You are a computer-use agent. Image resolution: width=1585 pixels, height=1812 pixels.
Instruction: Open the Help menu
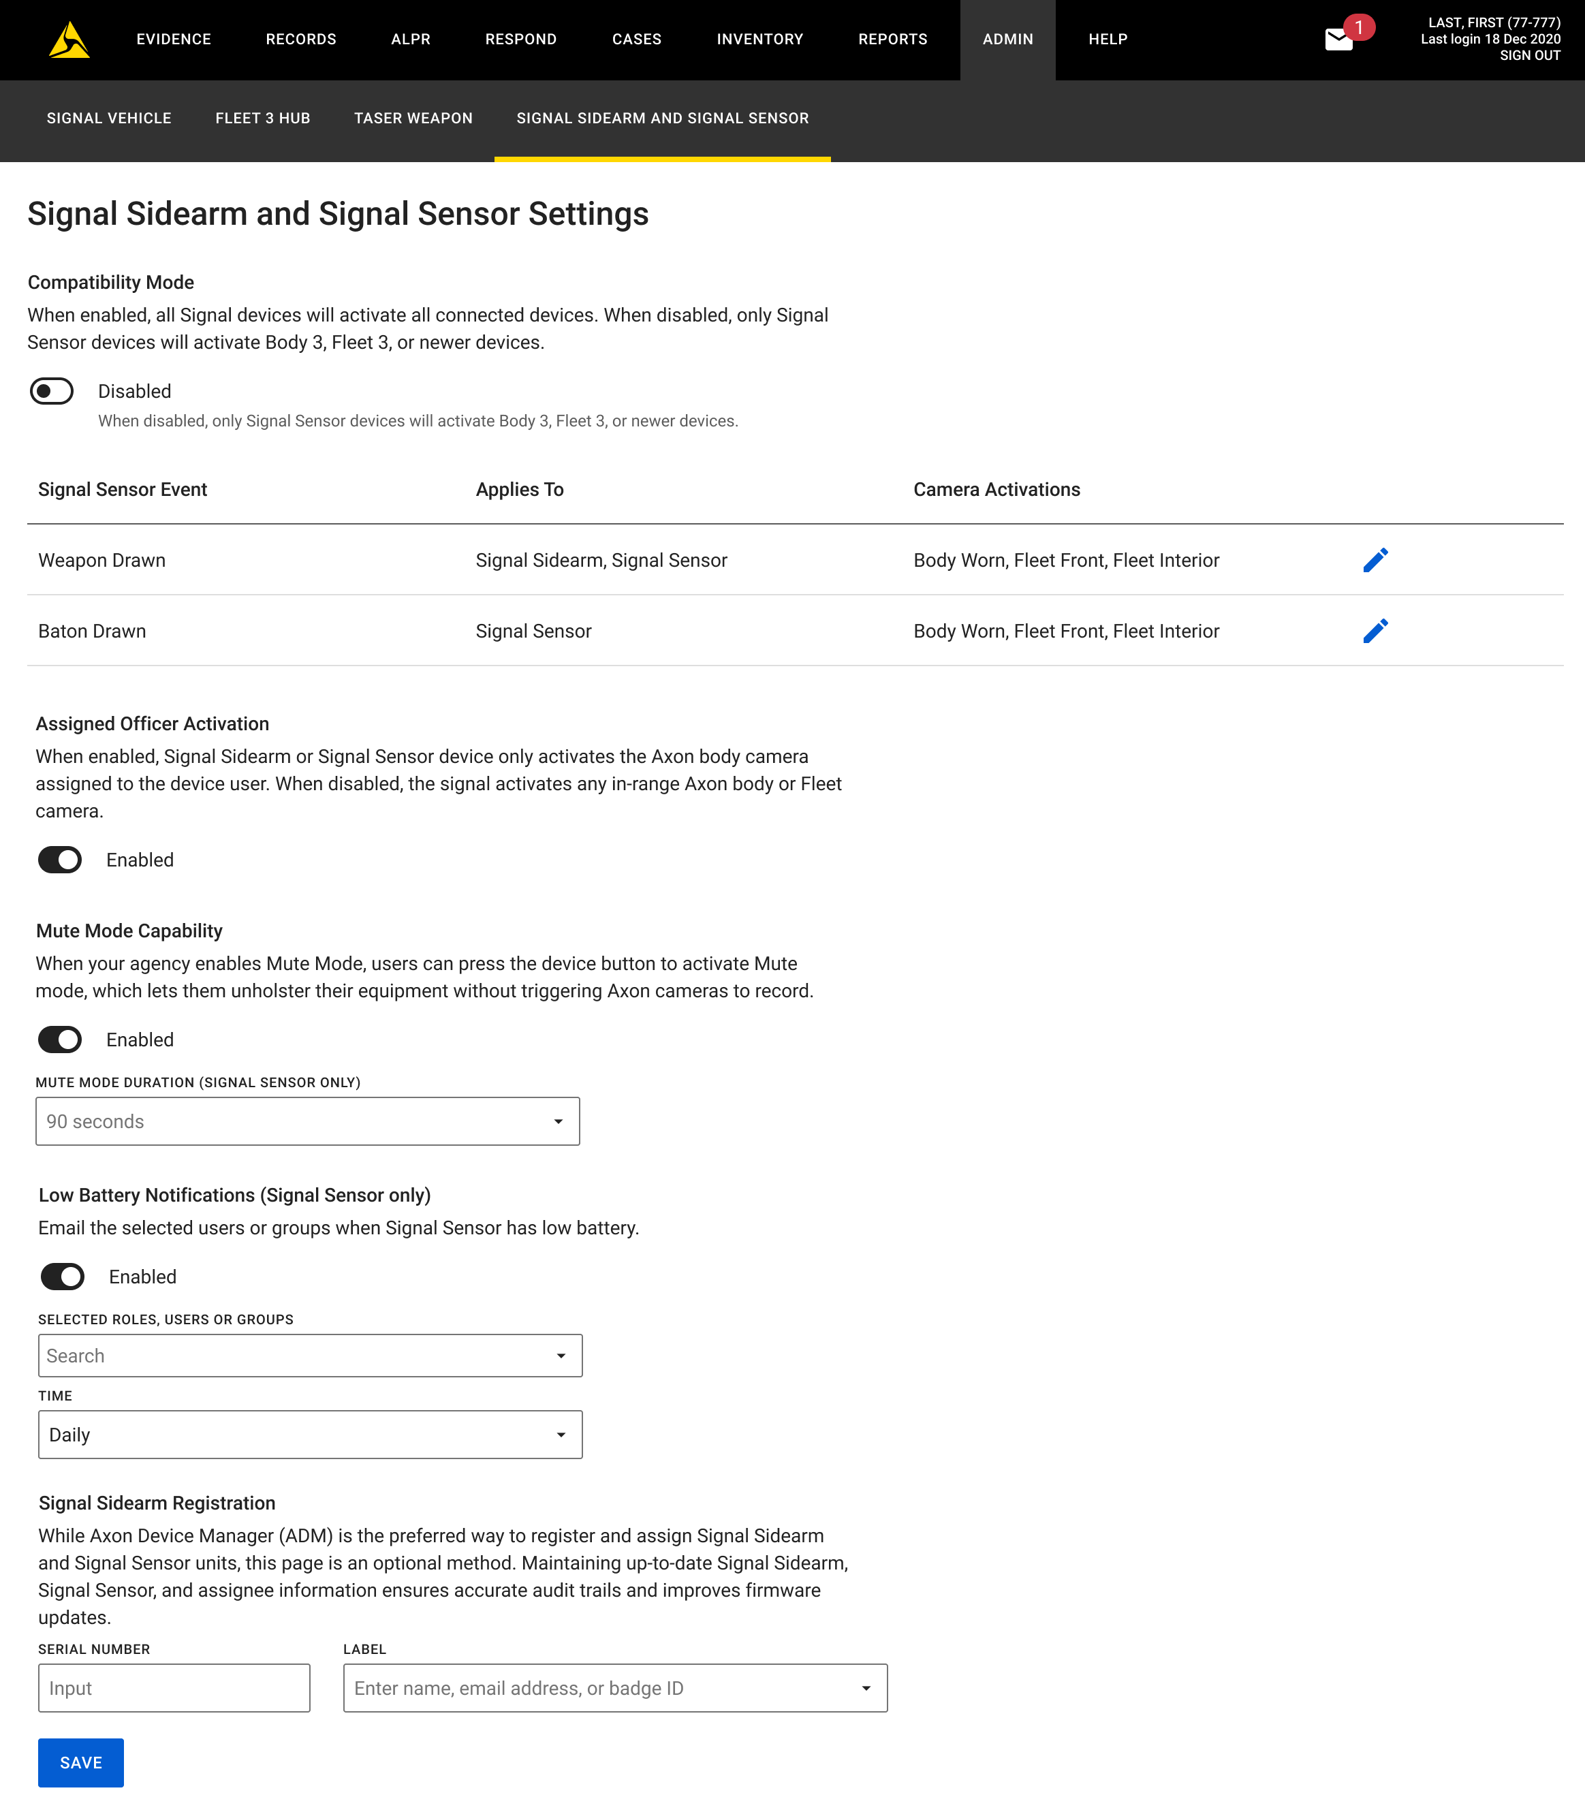[x=1108, y=40]
